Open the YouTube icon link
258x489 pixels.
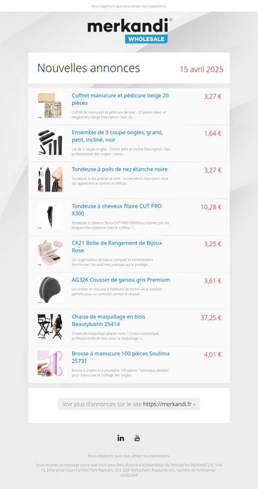point(137,438)
